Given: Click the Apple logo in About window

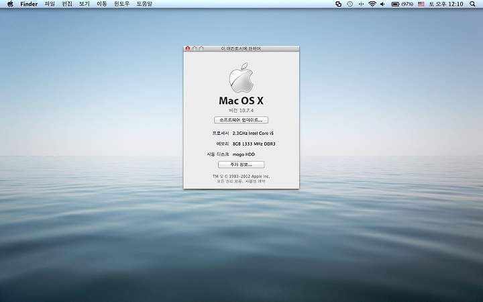Looking at the screenshot, I should click(x=241, y=78).
